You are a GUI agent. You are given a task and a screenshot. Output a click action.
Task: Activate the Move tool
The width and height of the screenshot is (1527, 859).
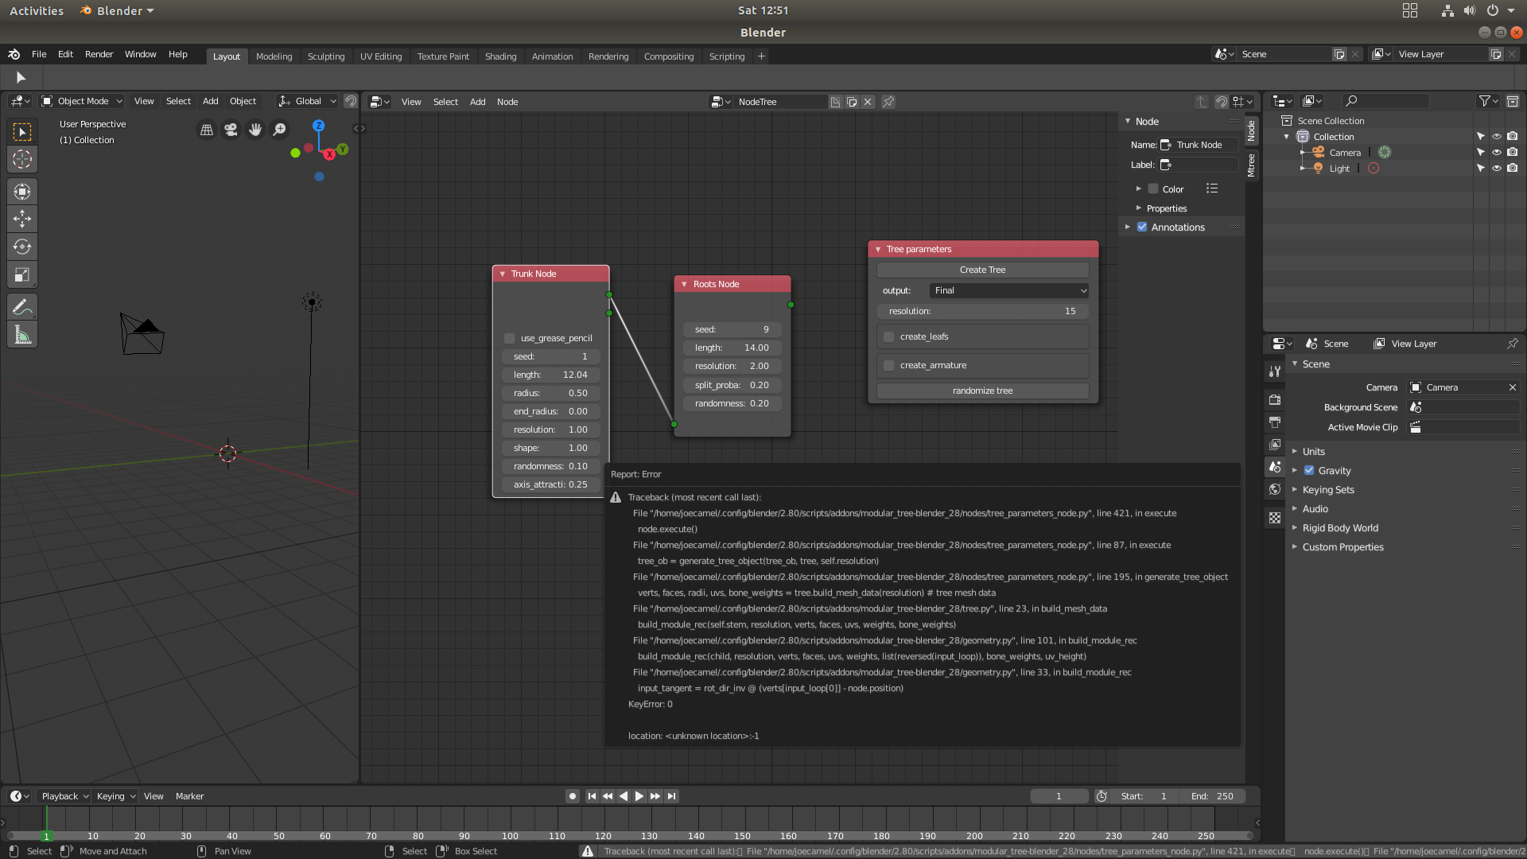coord(21,219)
